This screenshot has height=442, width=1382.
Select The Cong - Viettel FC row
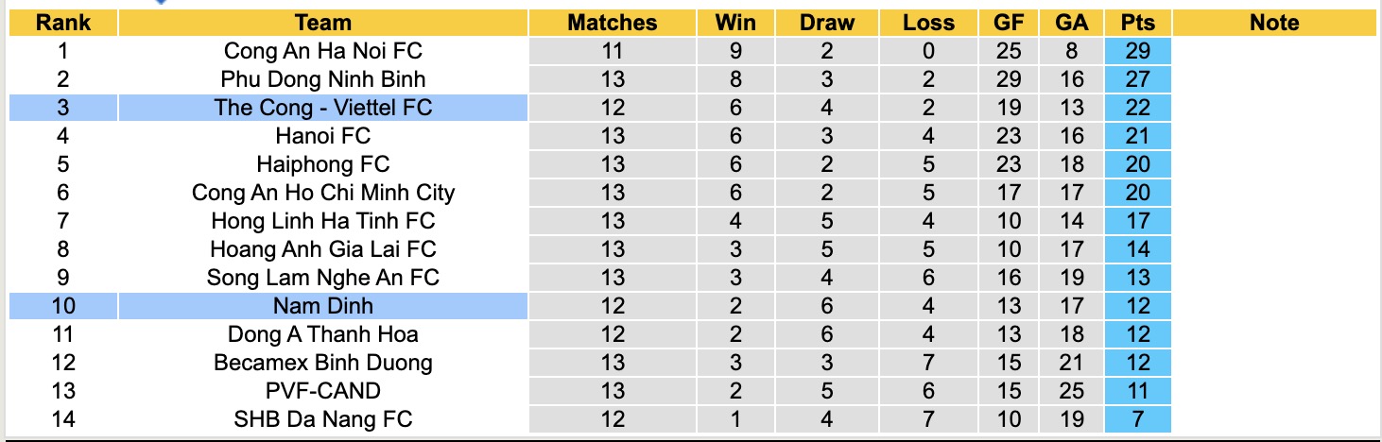(x=323, y=108)
